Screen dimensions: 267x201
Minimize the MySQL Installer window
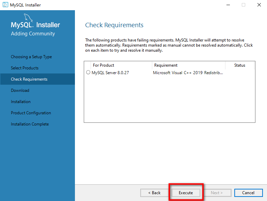click(x=228, y=5)
